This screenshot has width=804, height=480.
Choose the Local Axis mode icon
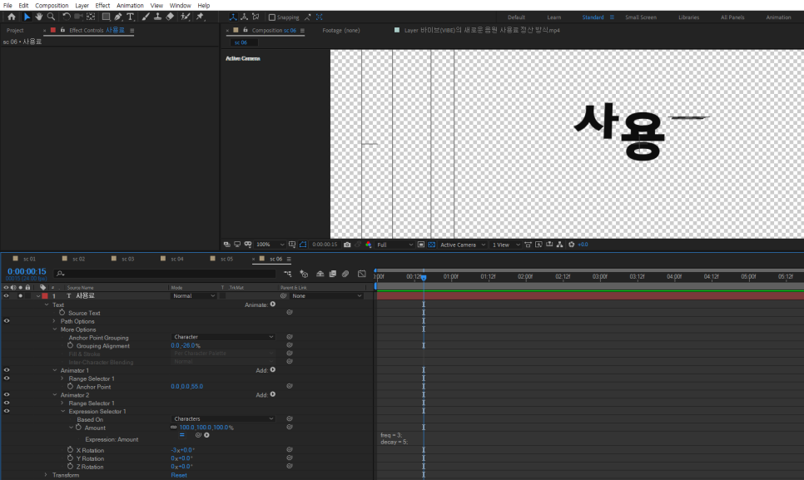tap(233, 17)
